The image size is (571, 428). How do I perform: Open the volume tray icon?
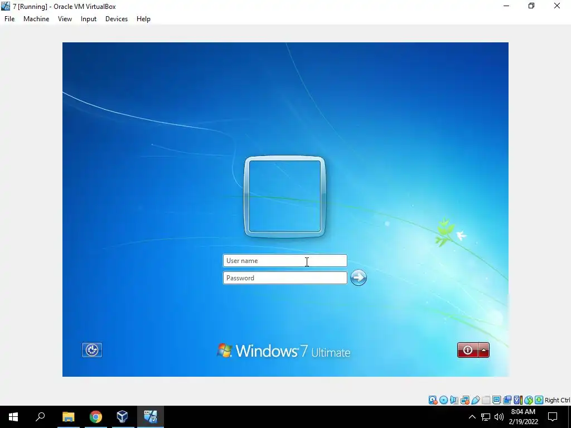click(x=499, y=417)
